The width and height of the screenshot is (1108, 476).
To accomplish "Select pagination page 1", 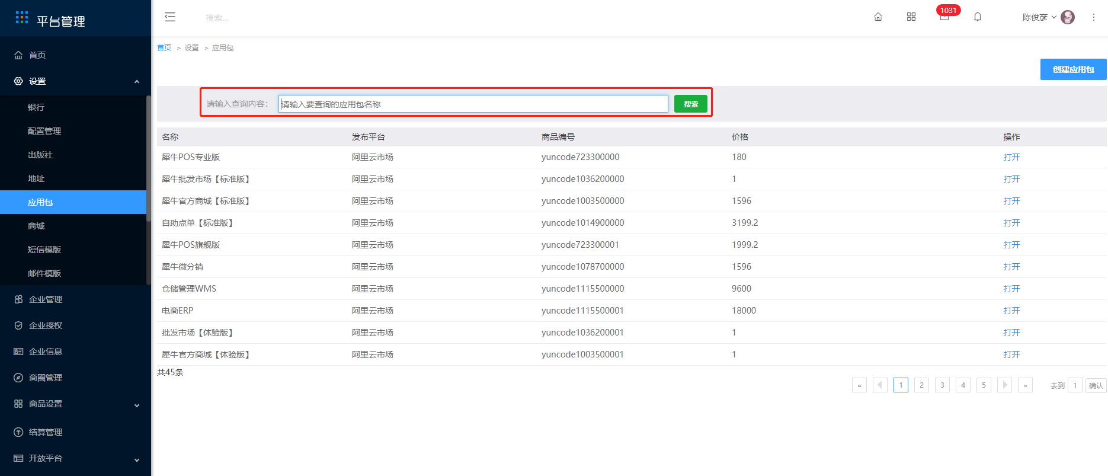I will [901, 385].
